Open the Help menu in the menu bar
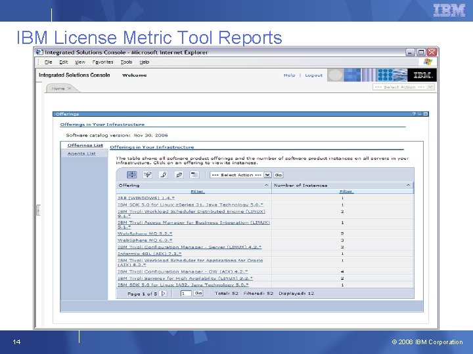 pos(144,62)
